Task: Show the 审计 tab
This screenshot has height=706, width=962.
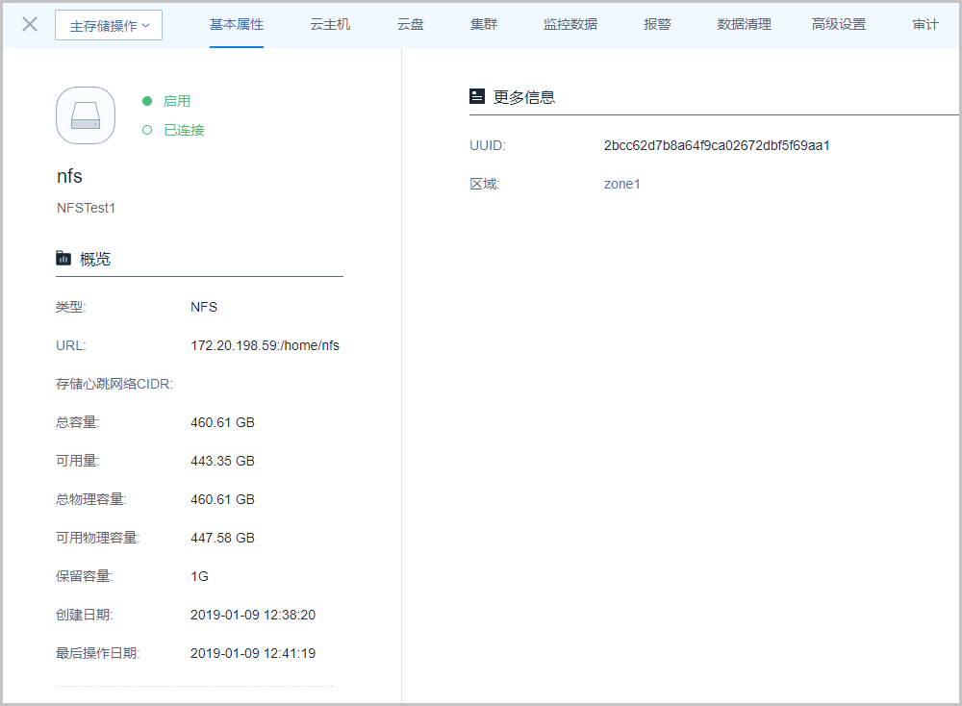Action: tap(925, 24)
